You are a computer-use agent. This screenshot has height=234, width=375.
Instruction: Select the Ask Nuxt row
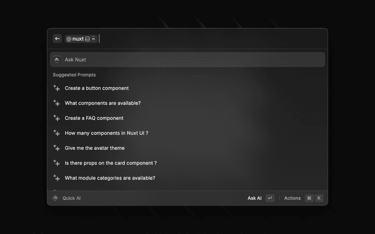coord(187,60)
